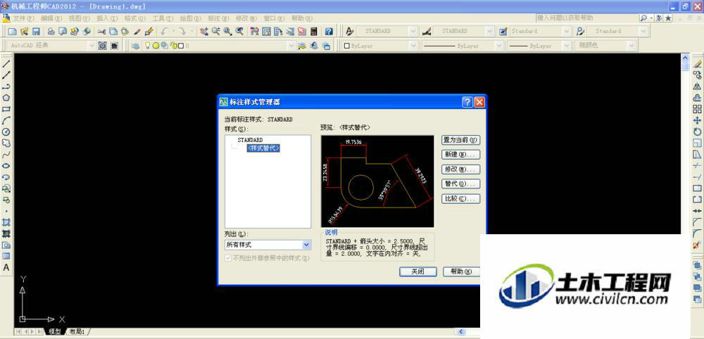Viewport: 704px width, 339px height.
Task: Click the Copy icon in toolbar
Action: pyautogui.click(x=113, y=32)
